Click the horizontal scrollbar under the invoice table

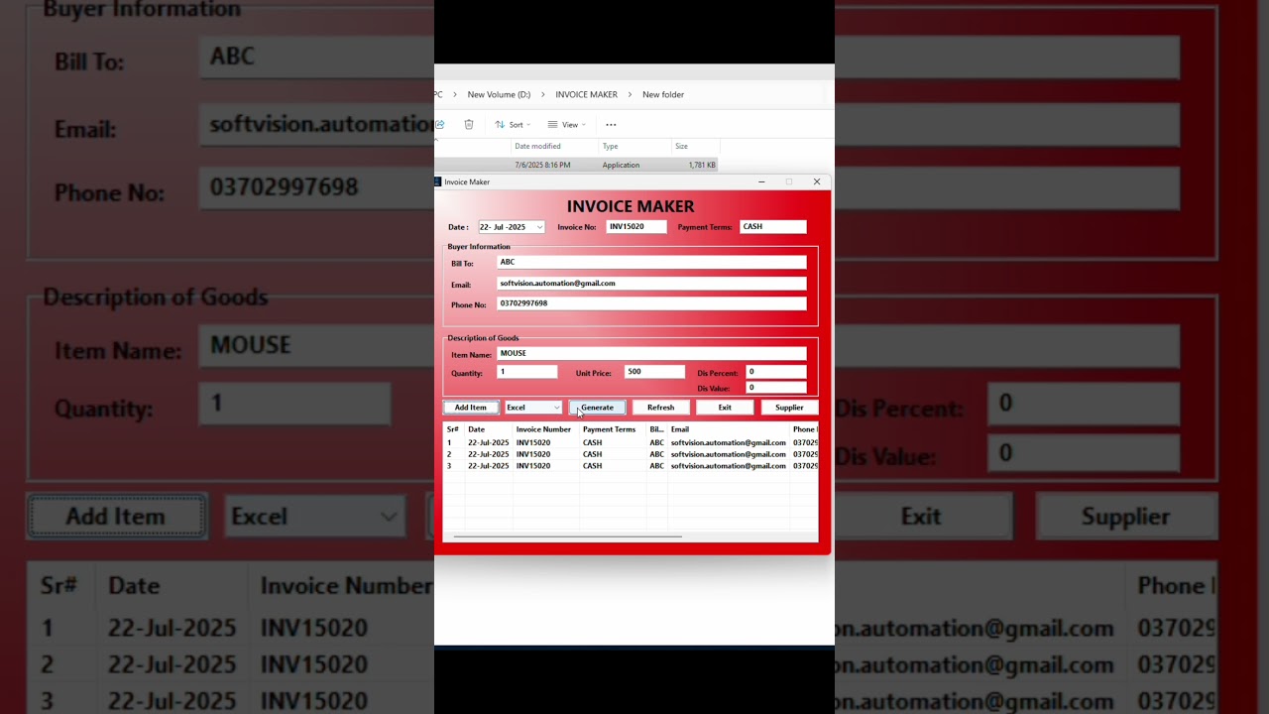click(567, 536)
